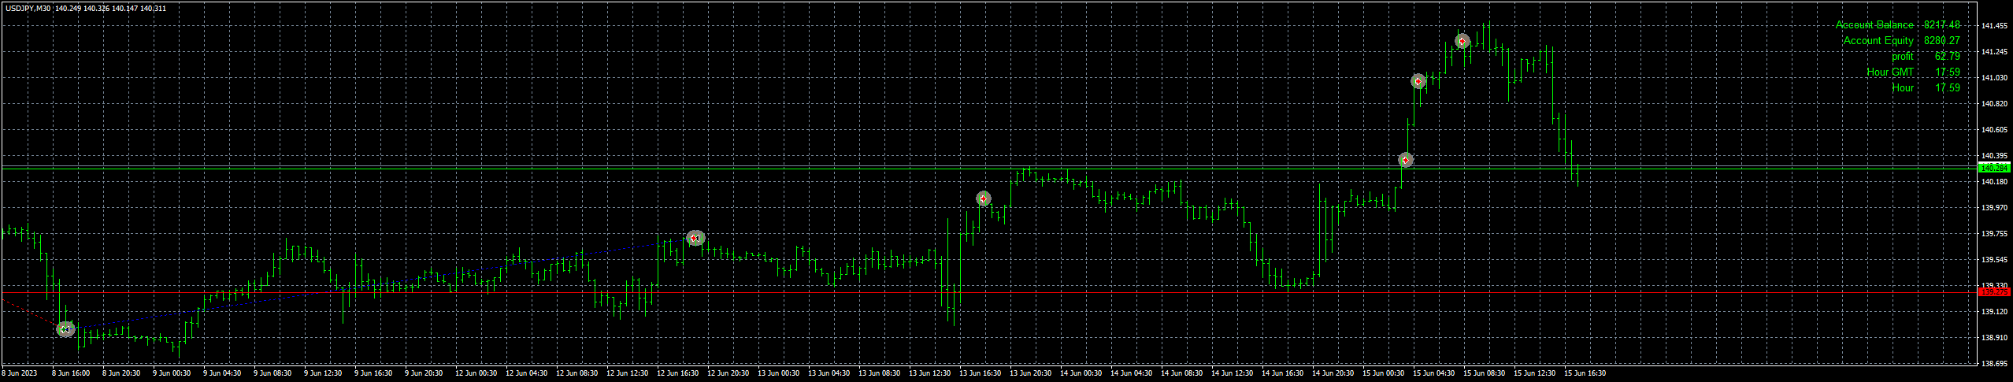The width and height of the screenshot is (2013, 382).
Task: Select the Hour GMT label
Action: click(x=1889, y=72)
